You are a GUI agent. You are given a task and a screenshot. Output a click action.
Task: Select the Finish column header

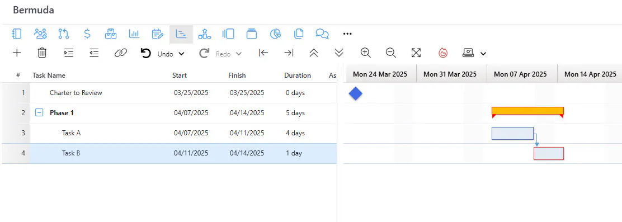(237, 75)
